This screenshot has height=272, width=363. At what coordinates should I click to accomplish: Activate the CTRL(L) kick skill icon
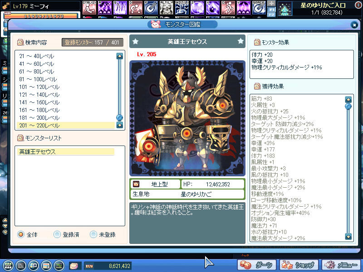(89, 8)
